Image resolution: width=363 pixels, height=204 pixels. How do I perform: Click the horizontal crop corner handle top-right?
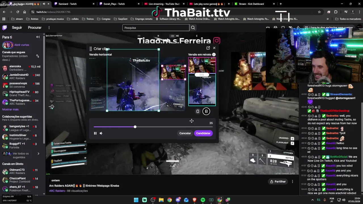pos(159,49)
